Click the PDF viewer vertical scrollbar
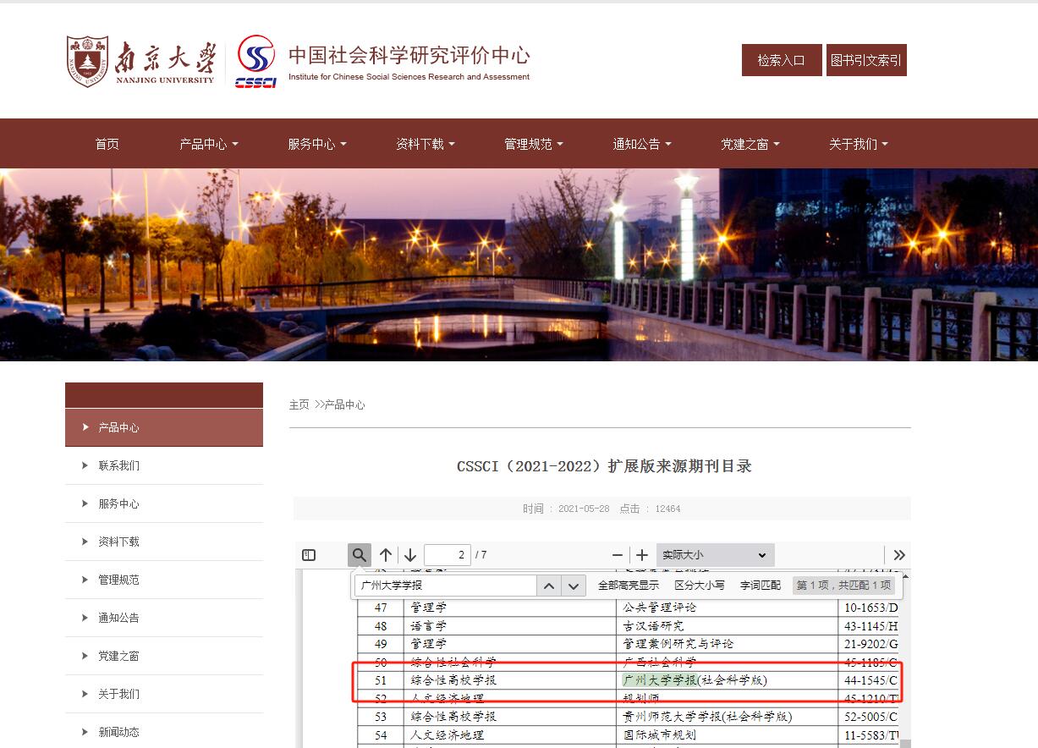This screenshot has width=1038, height=748. click(x=905, y=659)
